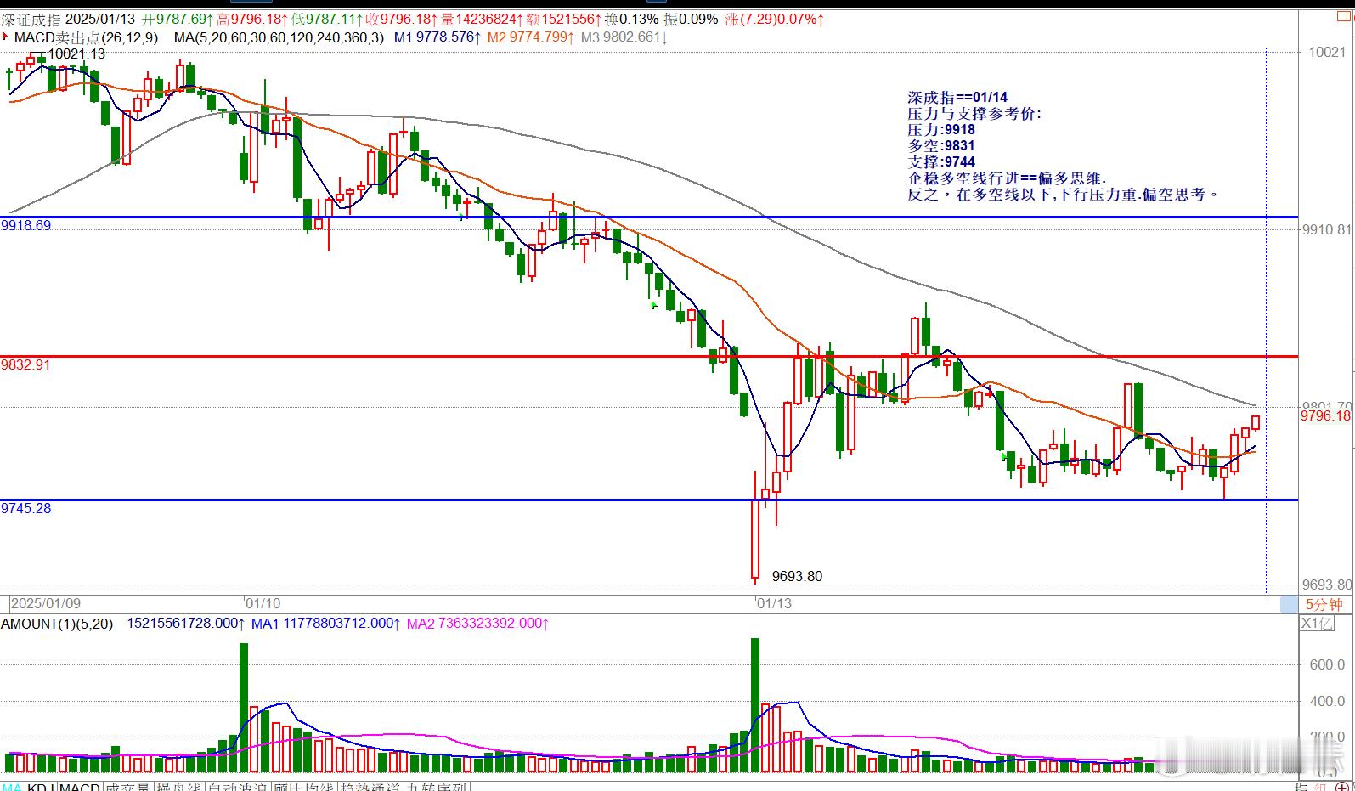Viewport: 1355px width, 791px height.
Task: Click the 多空:9831 annotation line
Action: (941, 146)
